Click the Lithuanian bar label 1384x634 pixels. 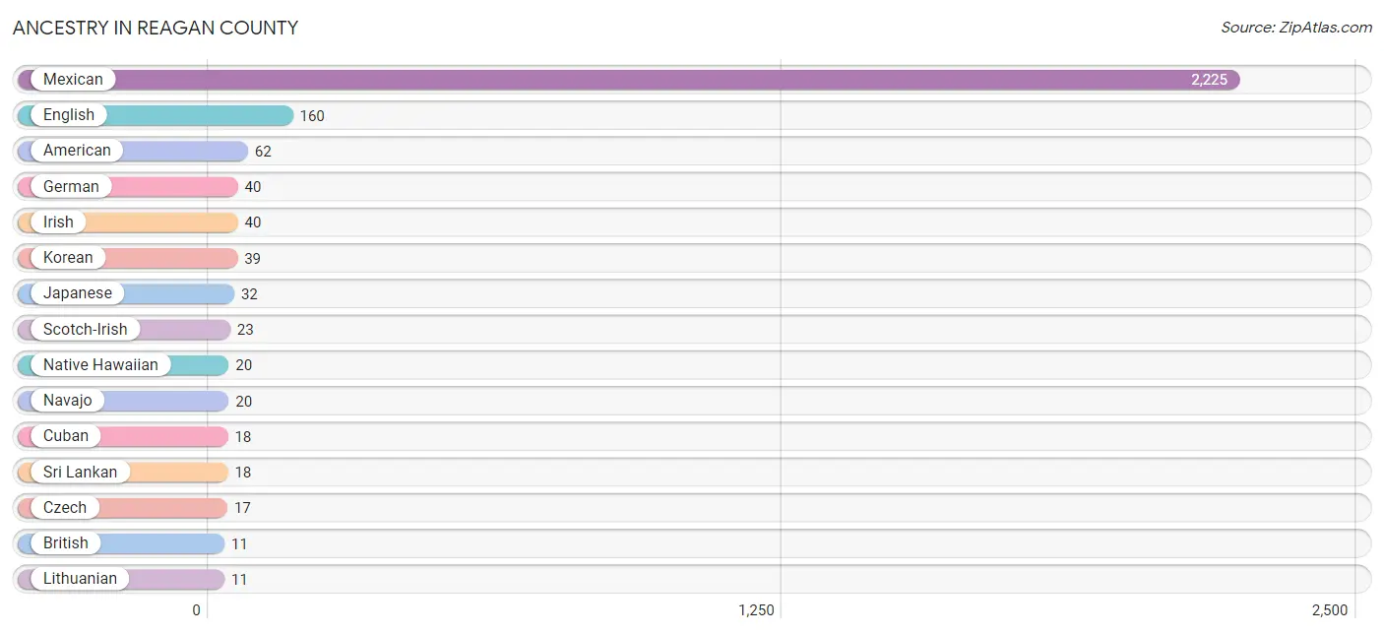coord(80,579)
